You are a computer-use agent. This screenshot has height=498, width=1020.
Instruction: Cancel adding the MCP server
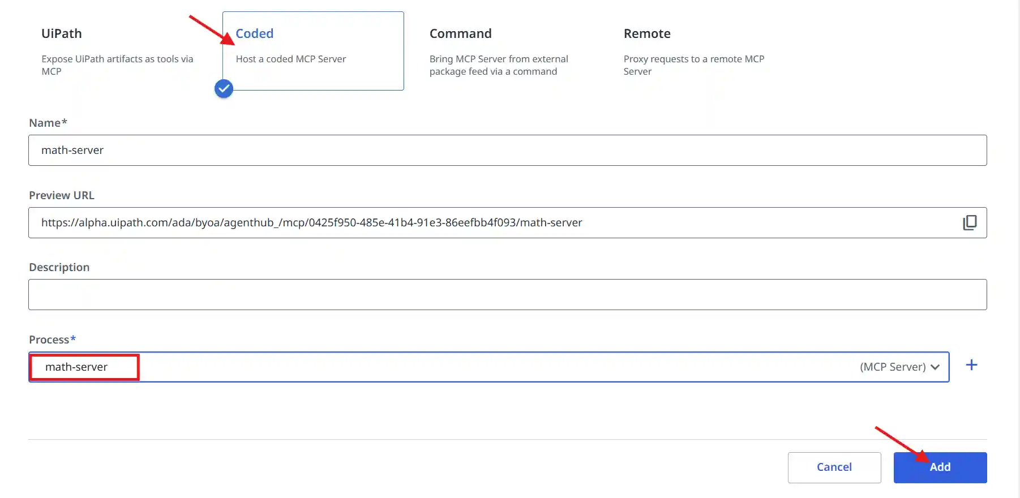(834, 467)
